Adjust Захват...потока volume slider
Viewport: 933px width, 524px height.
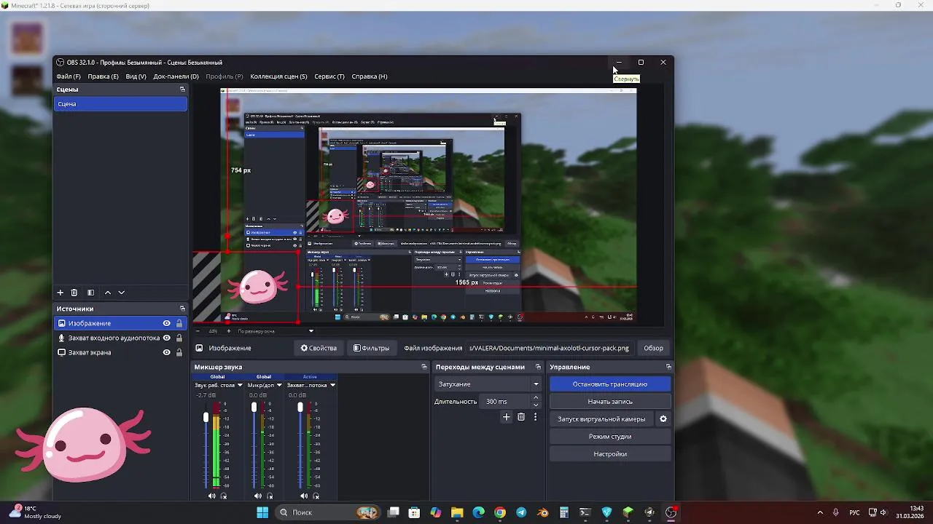pos(300,408)
